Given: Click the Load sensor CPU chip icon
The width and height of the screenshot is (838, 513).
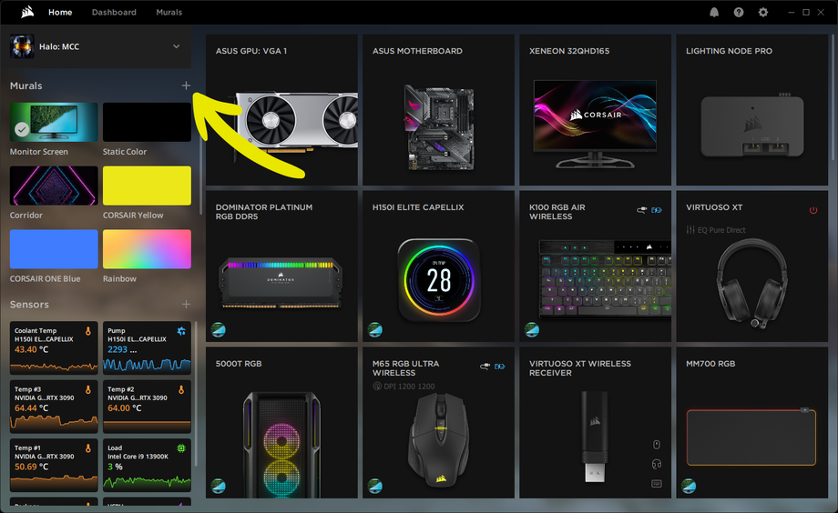Looking at the screenshot, I should point(181,448).
